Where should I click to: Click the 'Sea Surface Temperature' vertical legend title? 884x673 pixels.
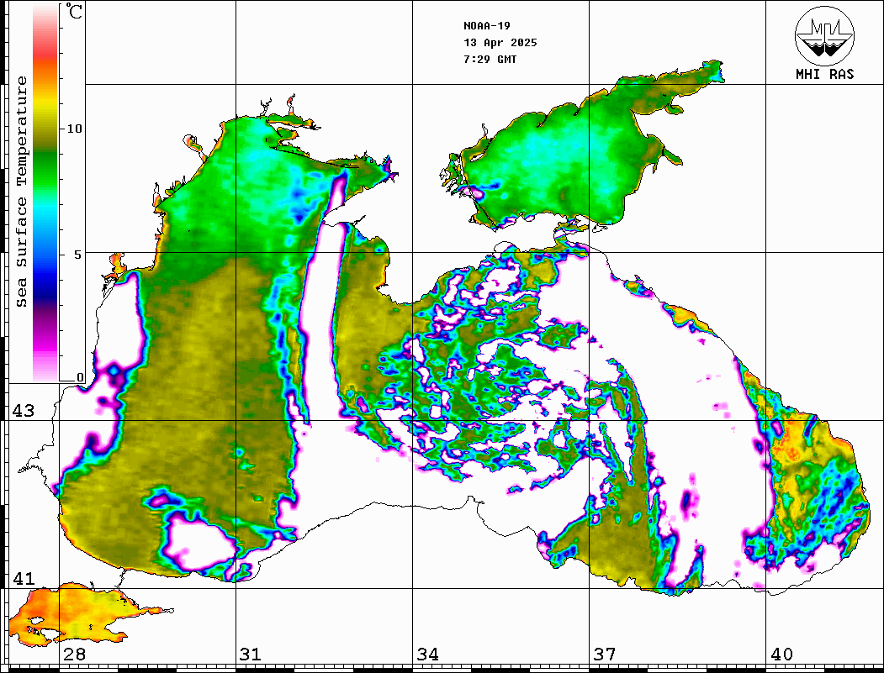coord(21,192)
